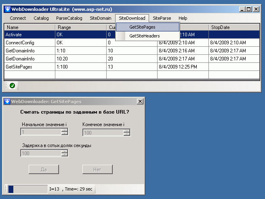Select the ConnectConfig row

[x=132, y=43]
